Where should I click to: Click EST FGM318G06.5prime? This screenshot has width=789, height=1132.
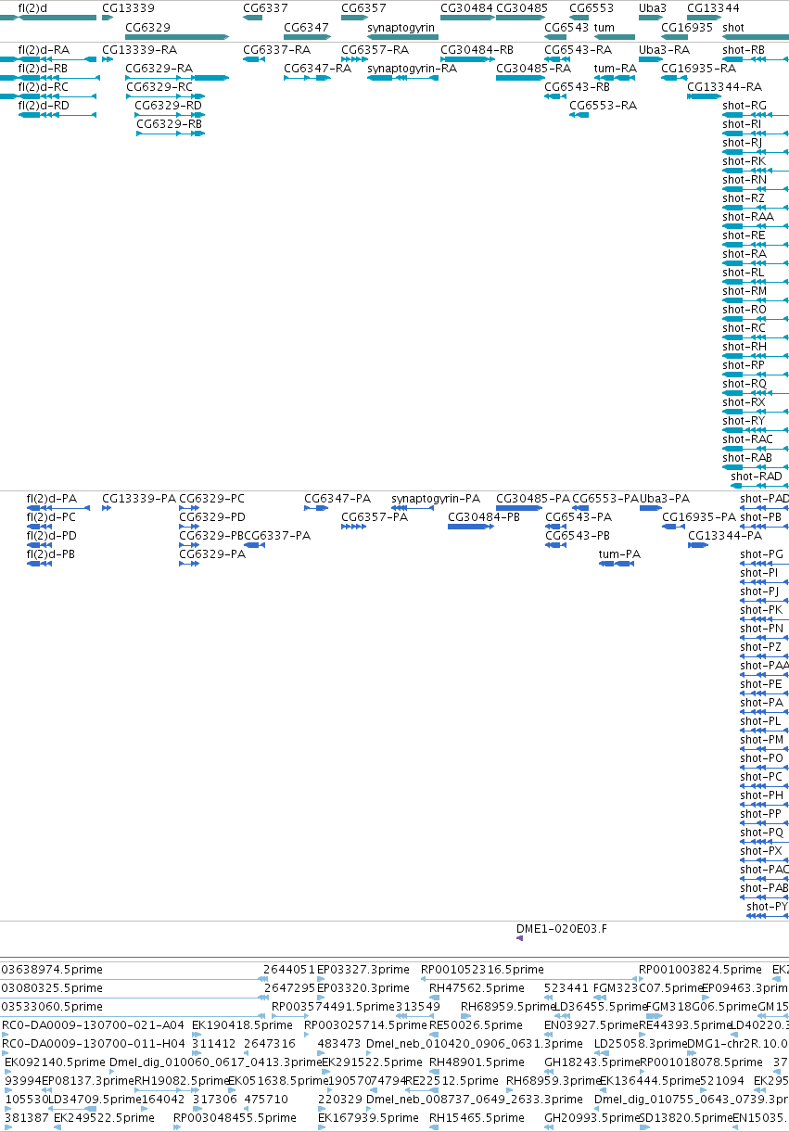(700, 1007)
